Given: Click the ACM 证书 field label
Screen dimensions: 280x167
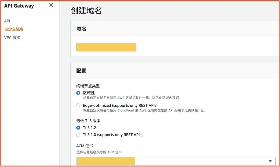Looking at the screenshot, I should (85, 146).
